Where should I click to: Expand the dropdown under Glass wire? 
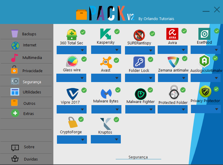pyautogui.click(x=71, y=78)
